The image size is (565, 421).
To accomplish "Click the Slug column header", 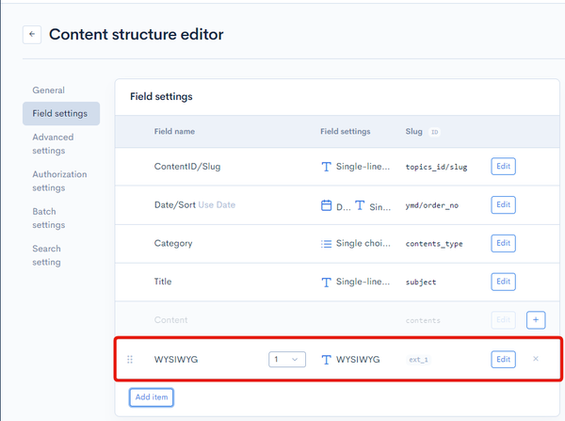I will tap(413, 132).
